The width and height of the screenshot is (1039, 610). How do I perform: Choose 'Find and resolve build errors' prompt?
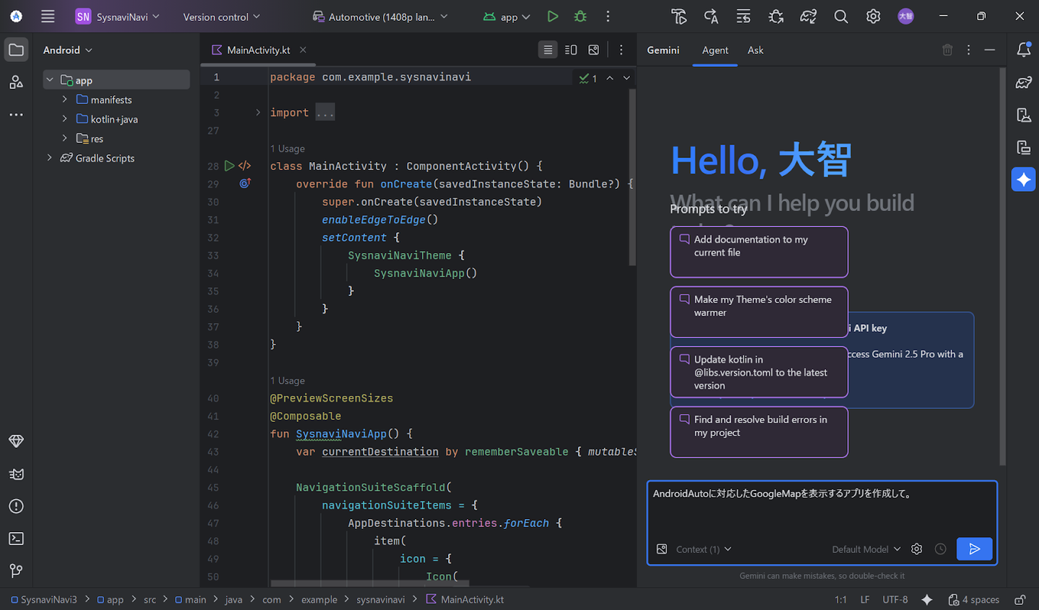759,431
